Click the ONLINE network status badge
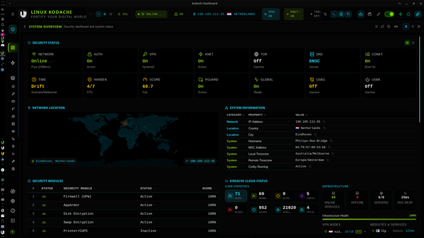The width and height of the screenshot is (424, 238). (151, 14)
